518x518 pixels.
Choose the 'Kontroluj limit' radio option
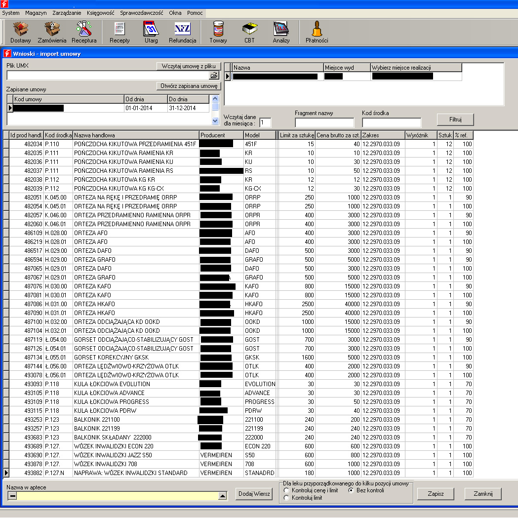click(286, 498)
